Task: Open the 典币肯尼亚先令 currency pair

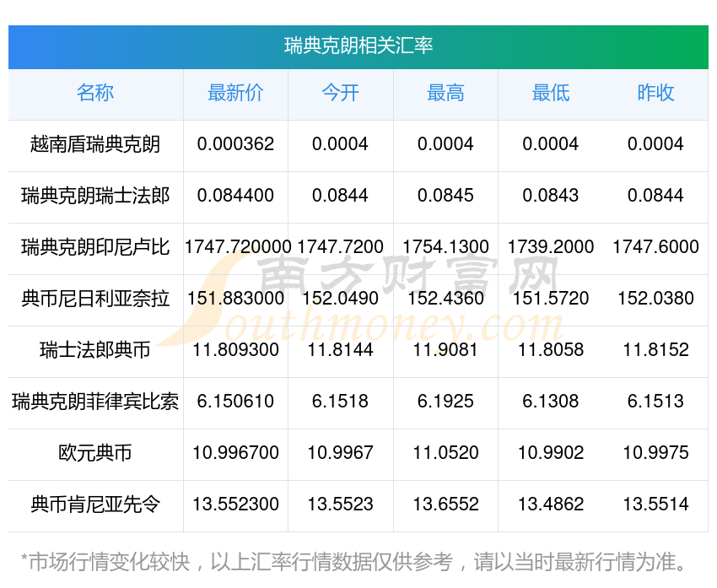Action: [95, 504]
